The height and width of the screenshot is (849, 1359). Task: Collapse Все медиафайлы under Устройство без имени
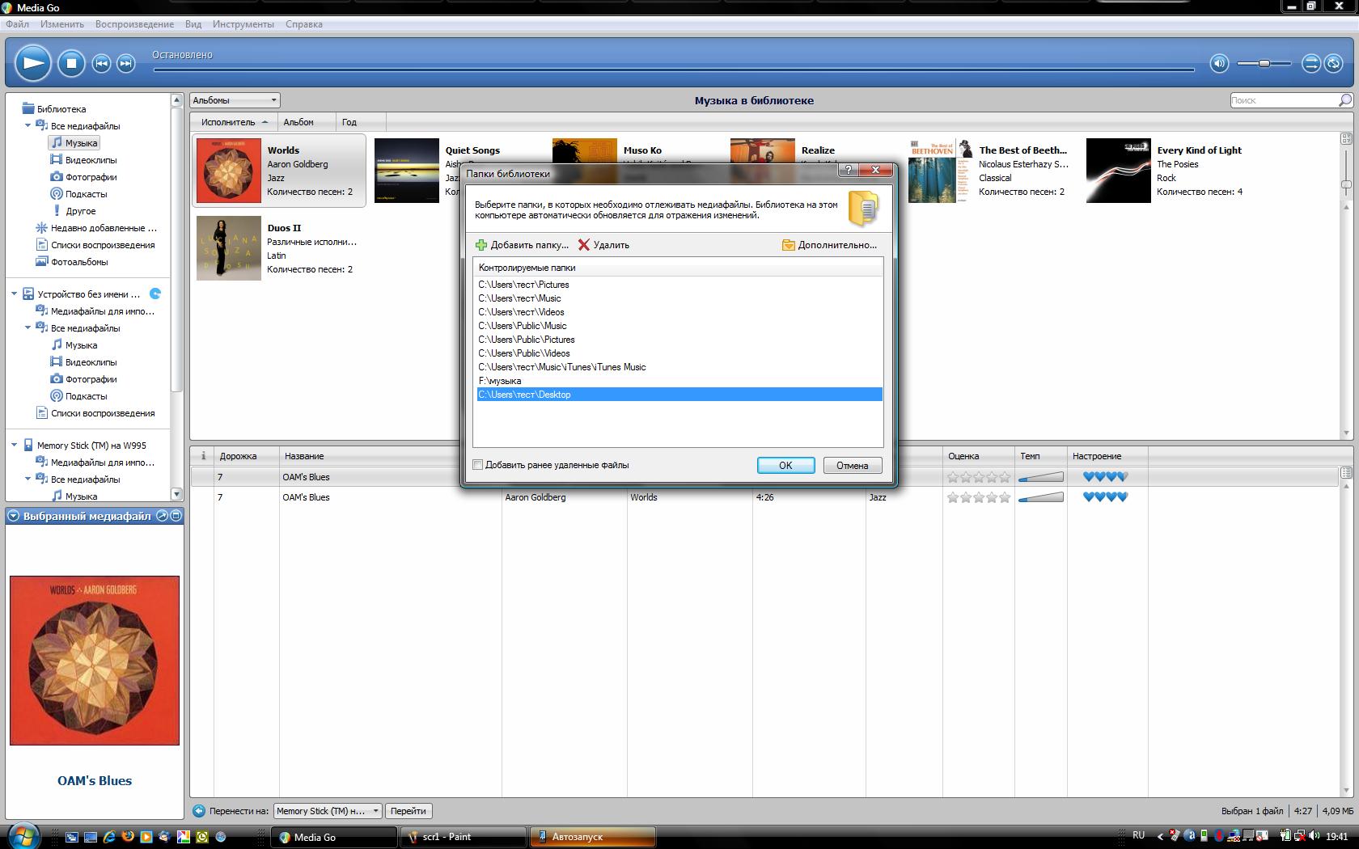[28, 328]
